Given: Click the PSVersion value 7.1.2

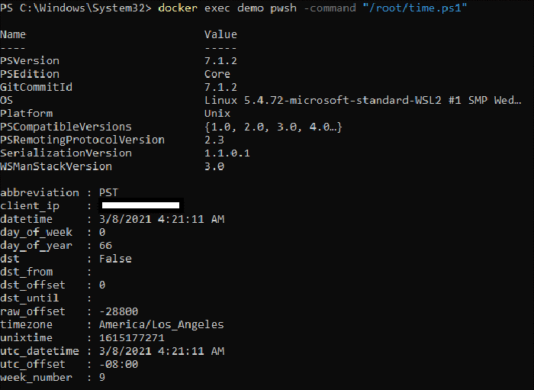Looking at the screenshot, I should (x=220, y=61).
